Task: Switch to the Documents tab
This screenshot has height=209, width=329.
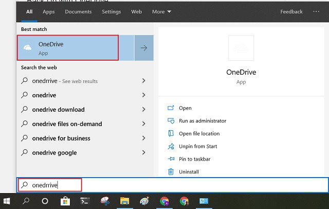Action: [x=78, y=11]
